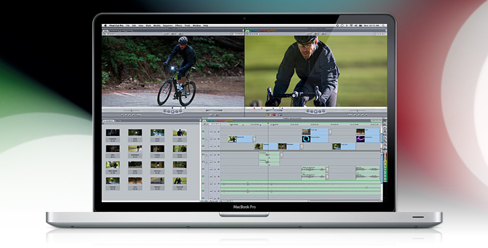Switch to the orange sequence tab in Timeline
This screenshot has height=248, width=488.
point(229,121)
